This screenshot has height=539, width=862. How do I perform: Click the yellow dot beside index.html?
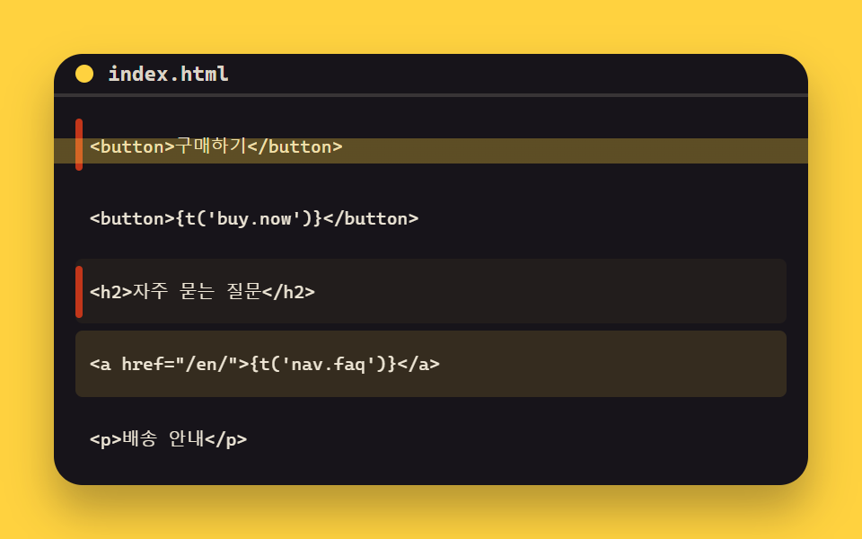click(x=84, y=74)
